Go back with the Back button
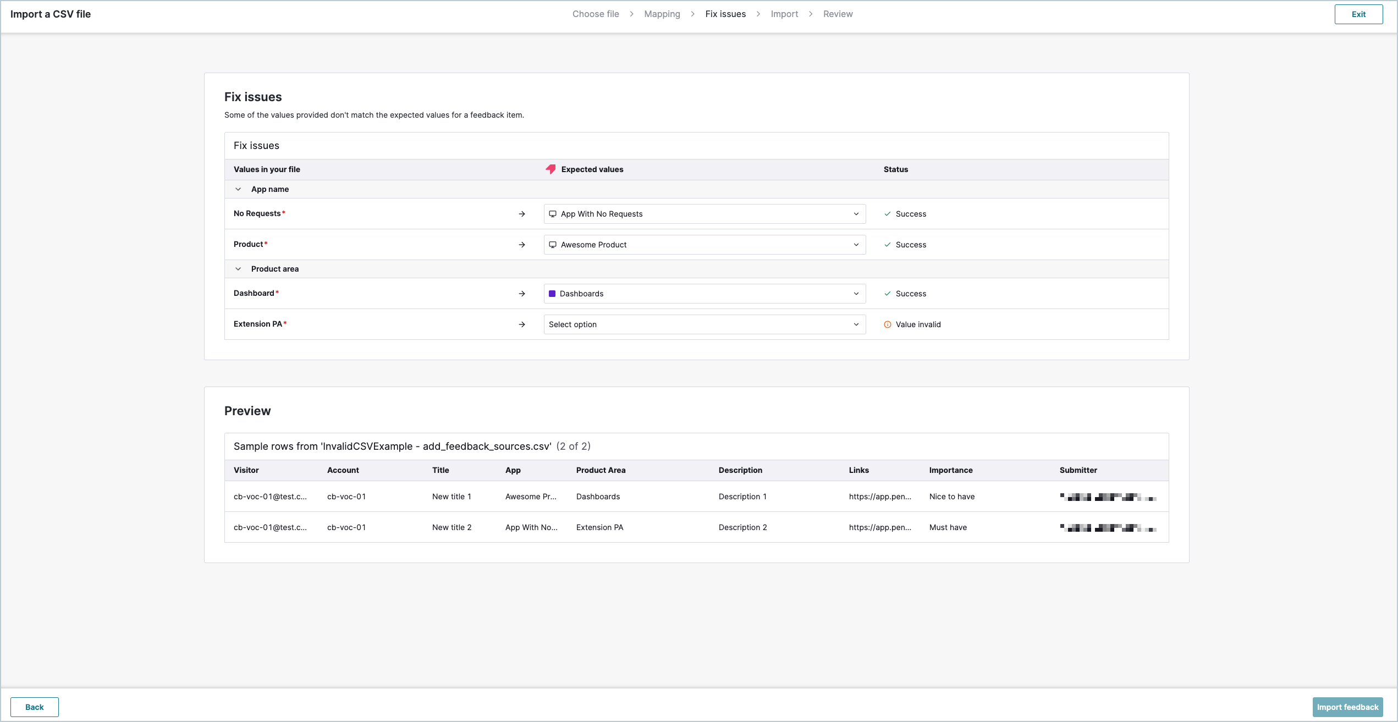Screen dimensions: 1398x722 coord(35,707)
